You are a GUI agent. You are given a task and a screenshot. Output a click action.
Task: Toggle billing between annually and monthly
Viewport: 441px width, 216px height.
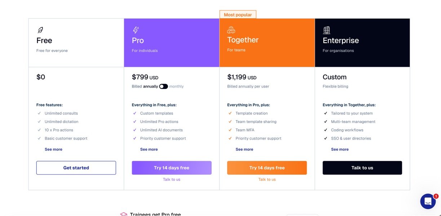(x=164, y=86)
